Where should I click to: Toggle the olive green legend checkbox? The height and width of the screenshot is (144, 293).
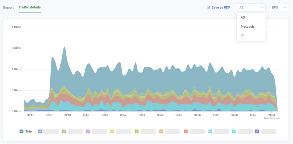(137, 131)
